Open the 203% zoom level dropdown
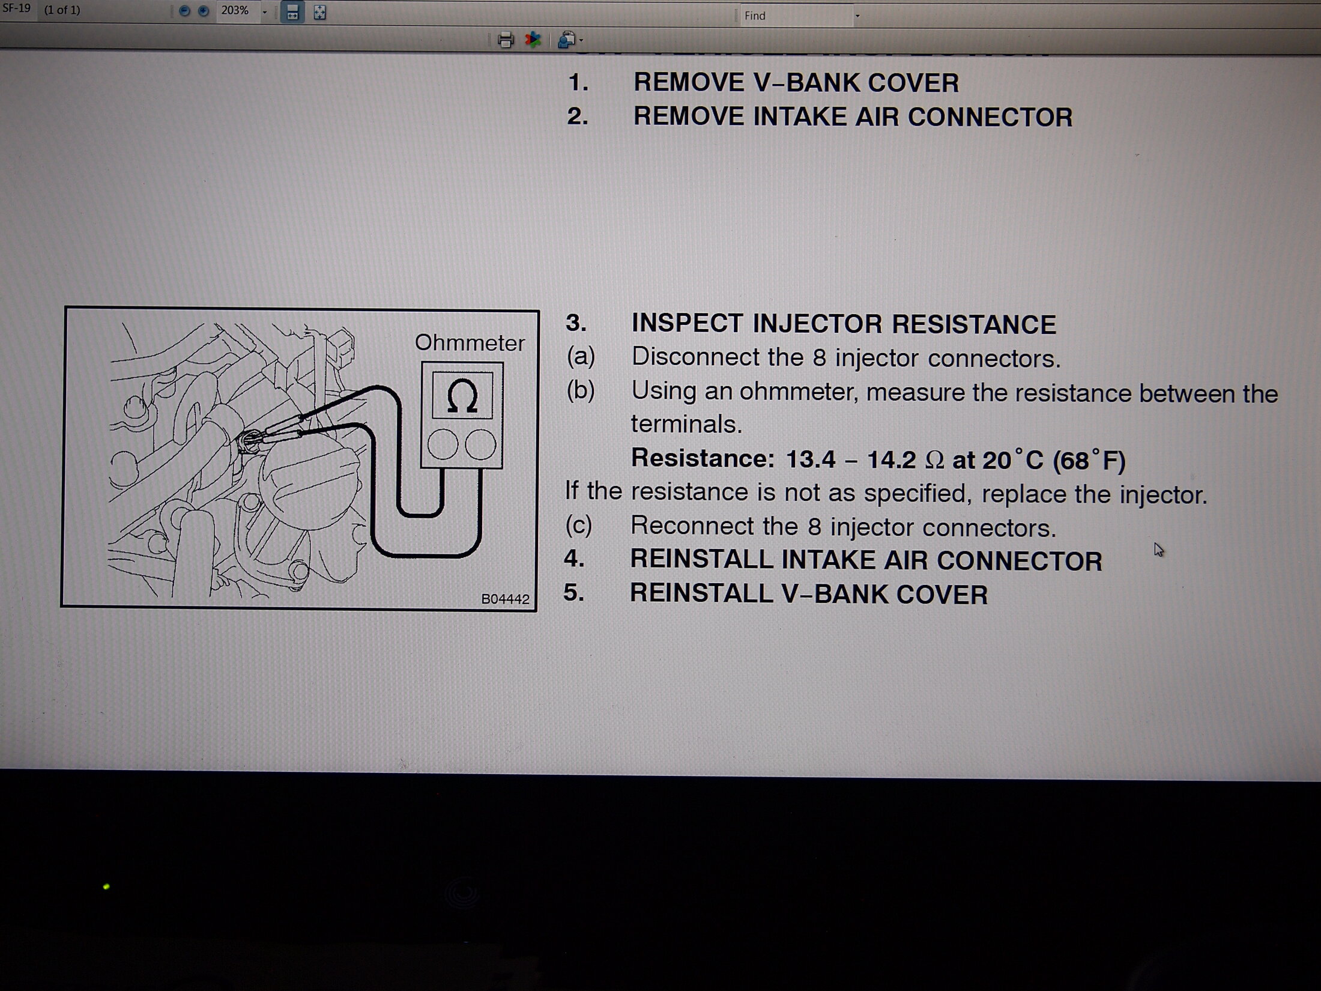1321x991 pixels. tap(264, 12)
